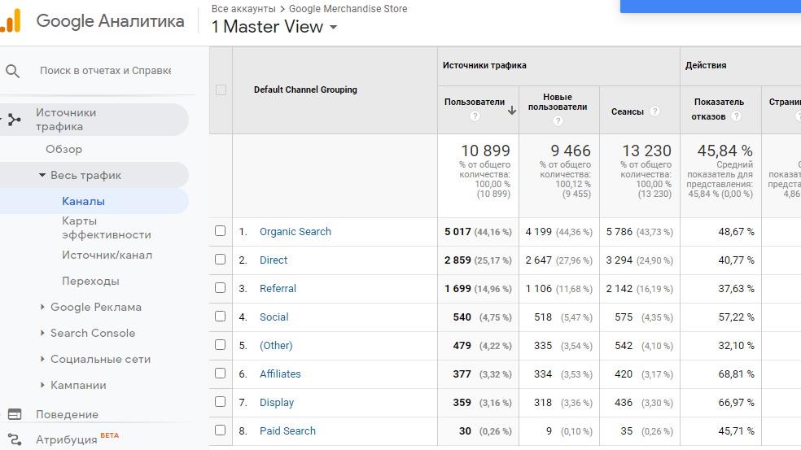The width and height of the screenshot is (801, 450).
Task: Click total users value 10 899
Action: [x=485, y=151]
